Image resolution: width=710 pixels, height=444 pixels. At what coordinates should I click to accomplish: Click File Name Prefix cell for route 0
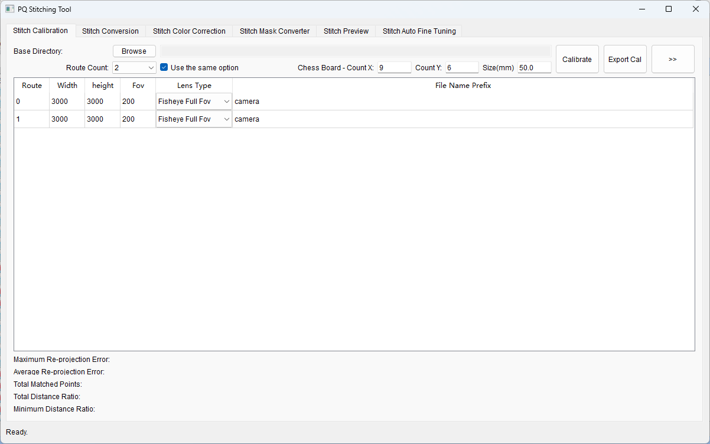tap(462, 102)
